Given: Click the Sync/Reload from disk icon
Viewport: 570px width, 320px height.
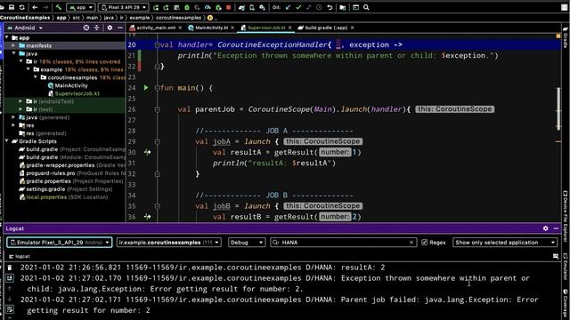Looking at the screenshot, I should pyautogui.click(x=22, y=7).
